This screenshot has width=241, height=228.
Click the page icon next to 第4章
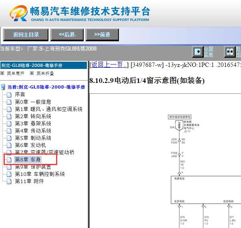tap(9, 131)
